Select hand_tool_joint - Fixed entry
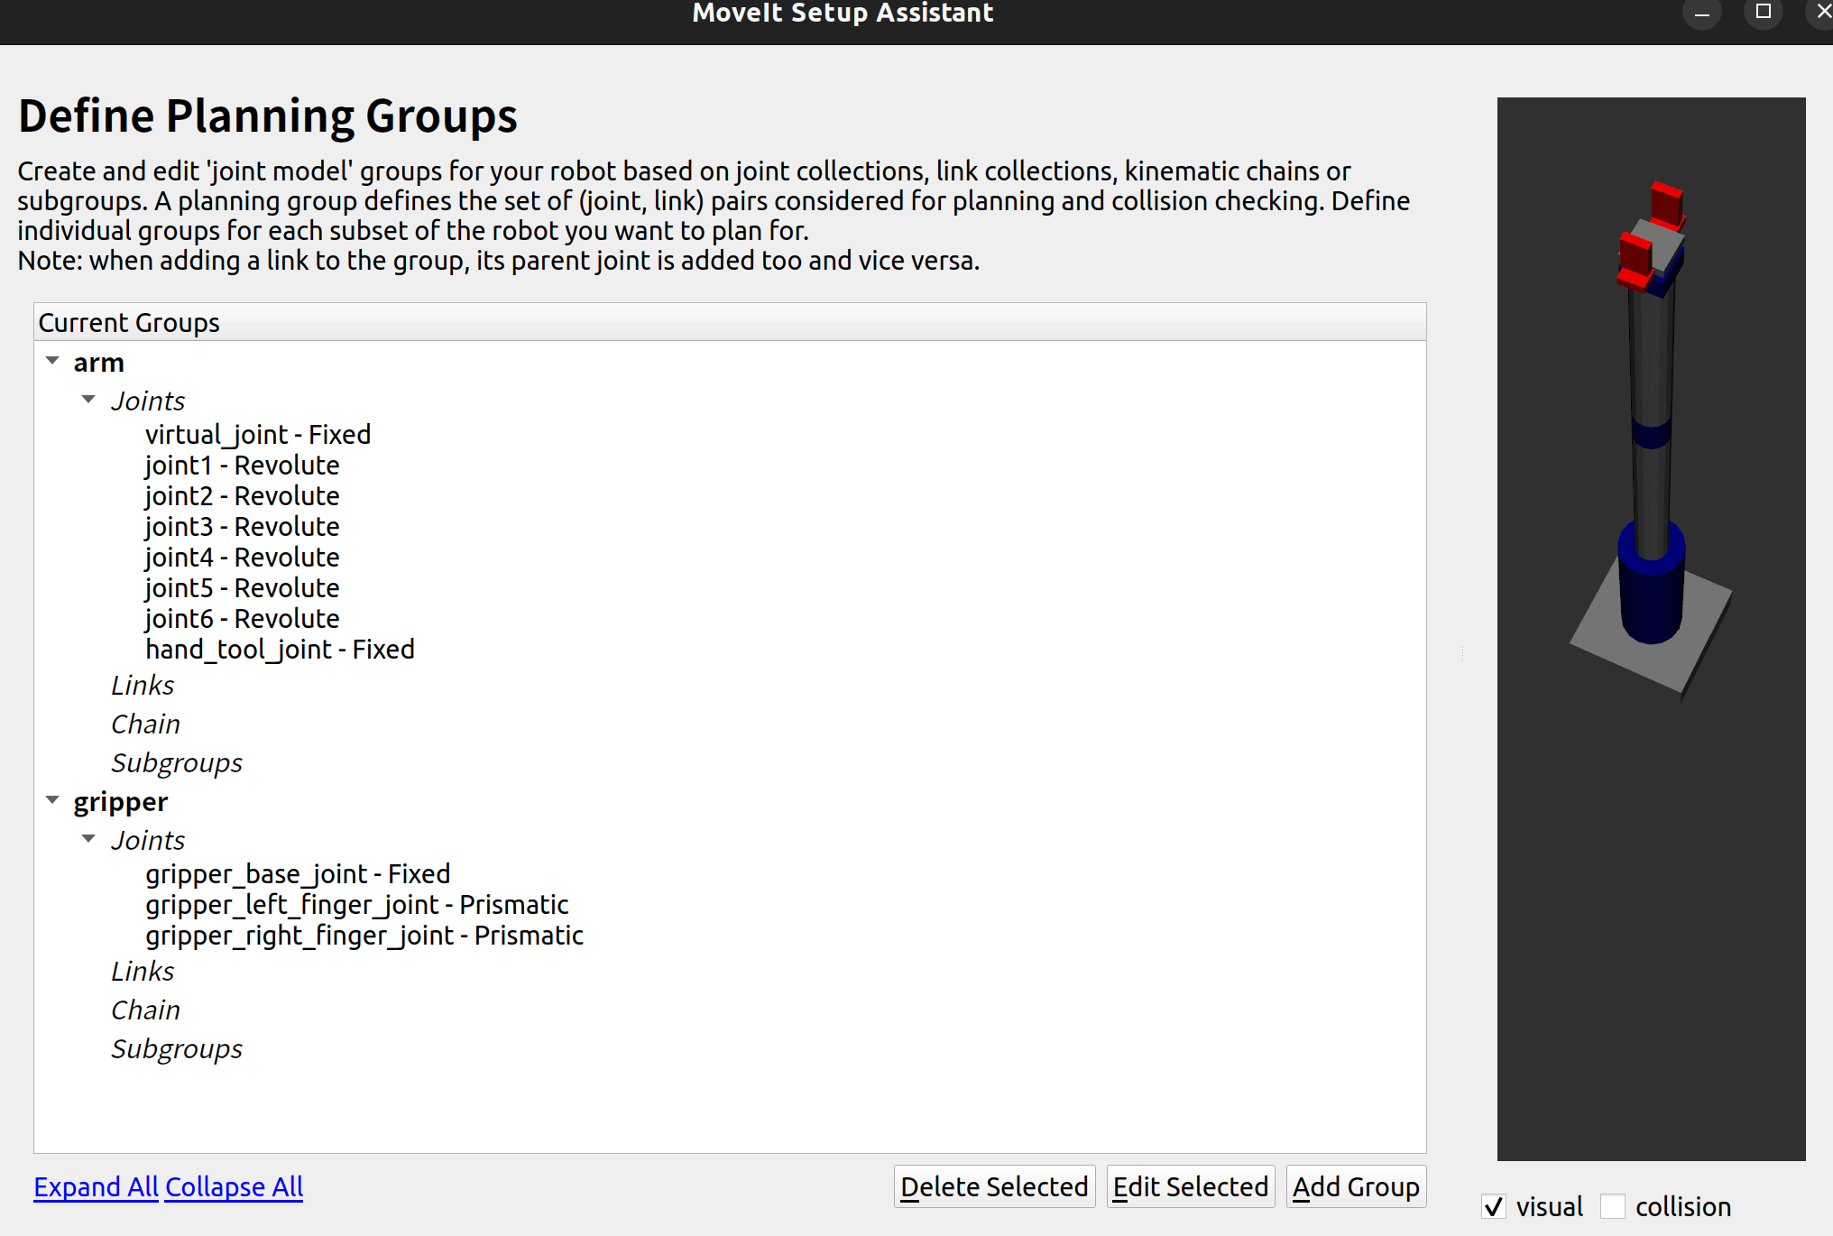 click(280, 649)
